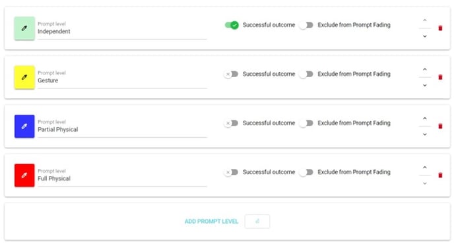The image size is (454, 244).
Task: Disable Successful outcome for Independent
Action: [232, 25]
